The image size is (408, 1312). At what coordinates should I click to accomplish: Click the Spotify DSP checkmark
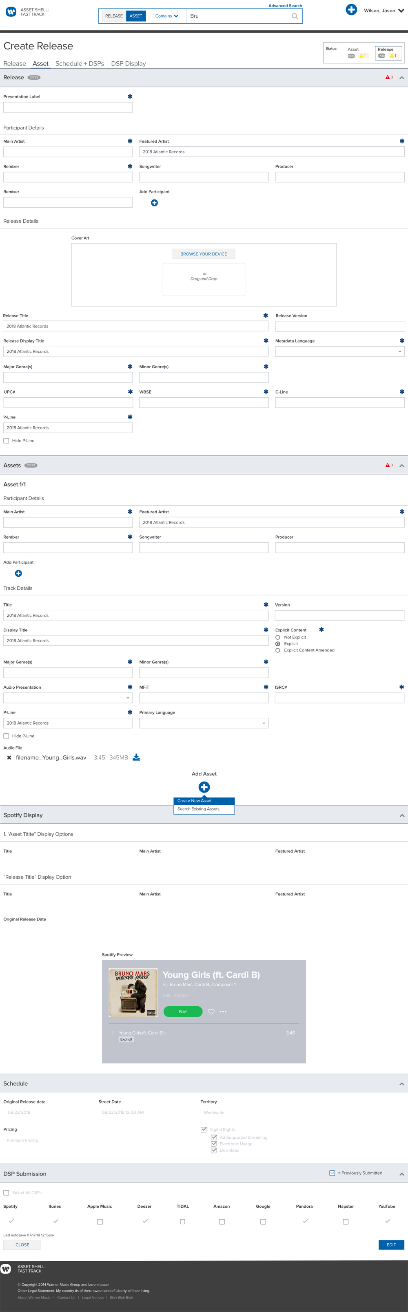[11, 1221]
